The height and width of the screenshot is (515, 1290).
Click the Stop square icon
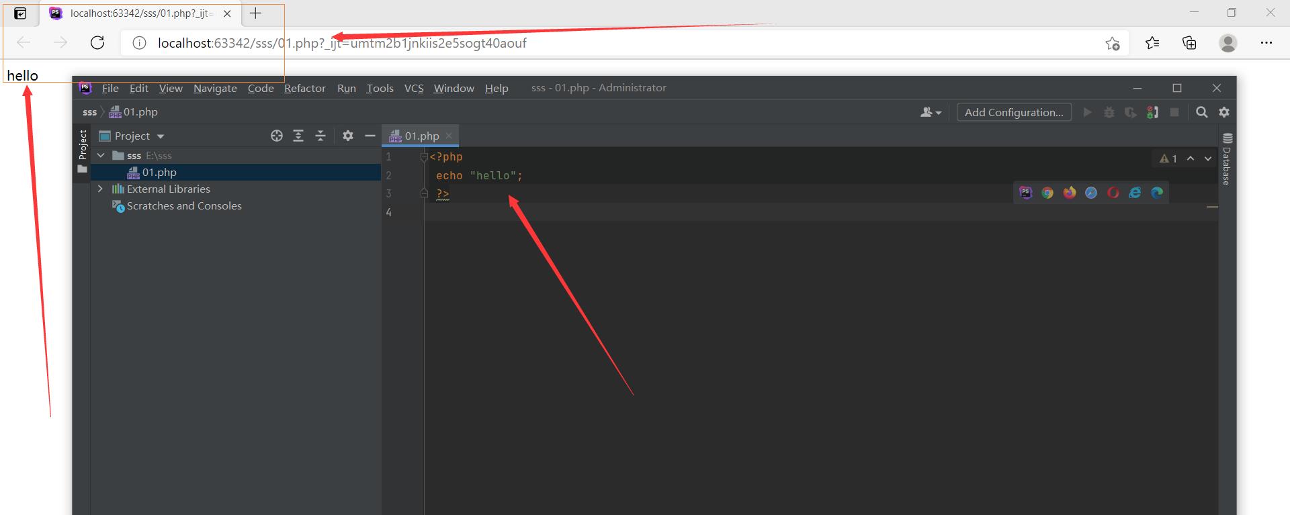pos(1174,112)
